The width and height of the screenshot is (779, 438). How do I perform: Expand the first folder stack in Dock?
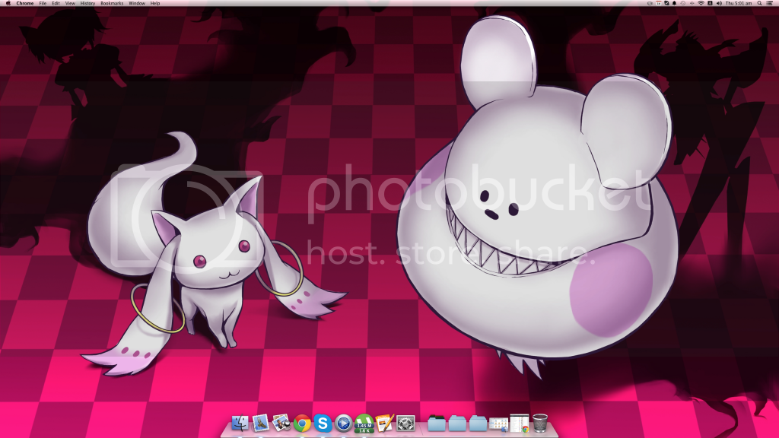click(437, 423)
